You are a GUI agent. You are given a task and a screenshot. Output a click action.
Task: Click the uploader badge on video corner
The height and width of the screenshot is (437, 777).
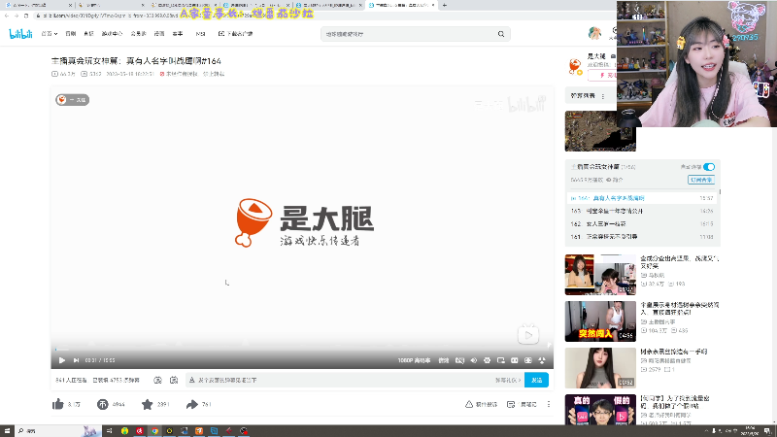[72, 100]
